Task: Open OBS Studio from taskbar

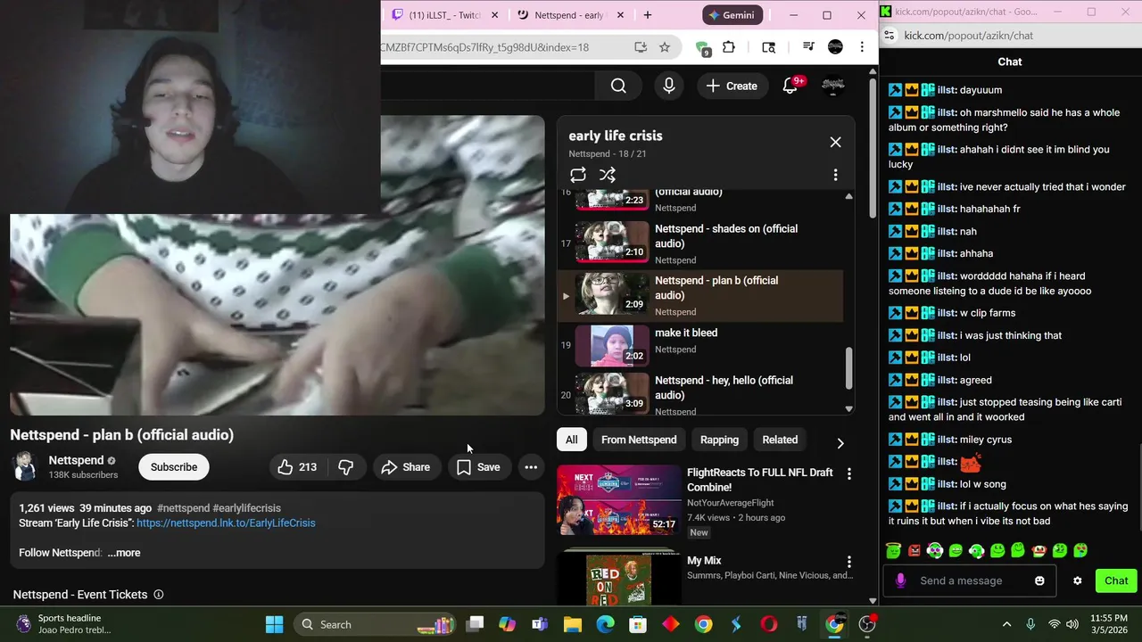Action: coord(867,624)
